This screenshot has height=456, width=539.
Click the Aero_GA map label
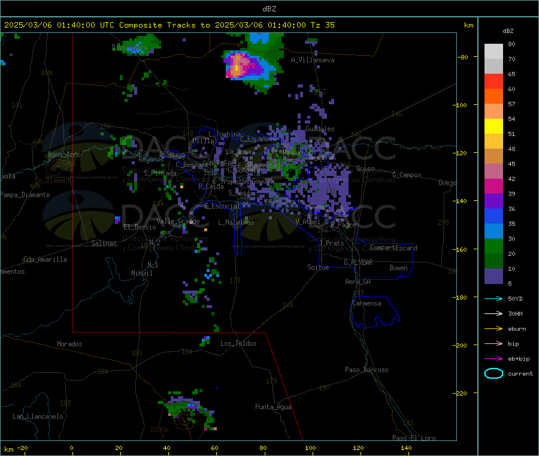coord(358,282)
